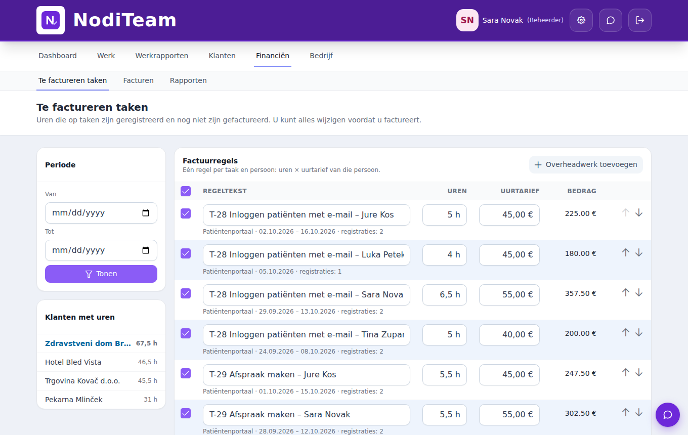Uncheck the T-28 Sara Novak row checkbox

(x=186, y=293)
